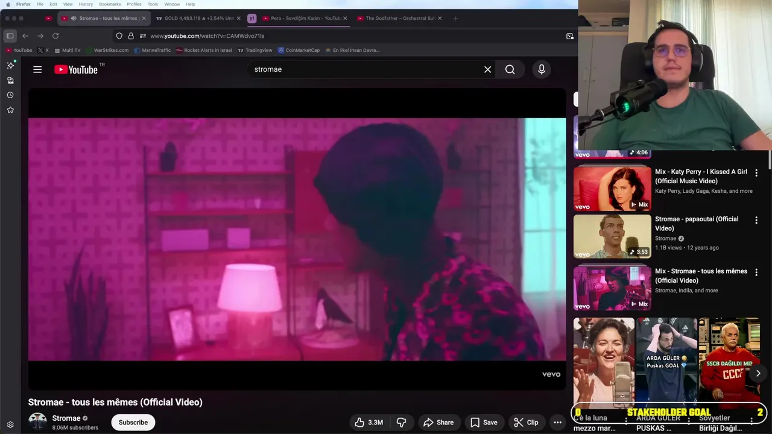The width and height of the screenshot is (772, 434).
Task: Open options for papaoutai video
Action: [x=756, y=221]
